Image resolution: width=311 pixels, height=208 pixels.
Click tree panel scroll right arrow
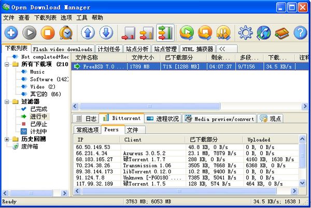point(64,193)
